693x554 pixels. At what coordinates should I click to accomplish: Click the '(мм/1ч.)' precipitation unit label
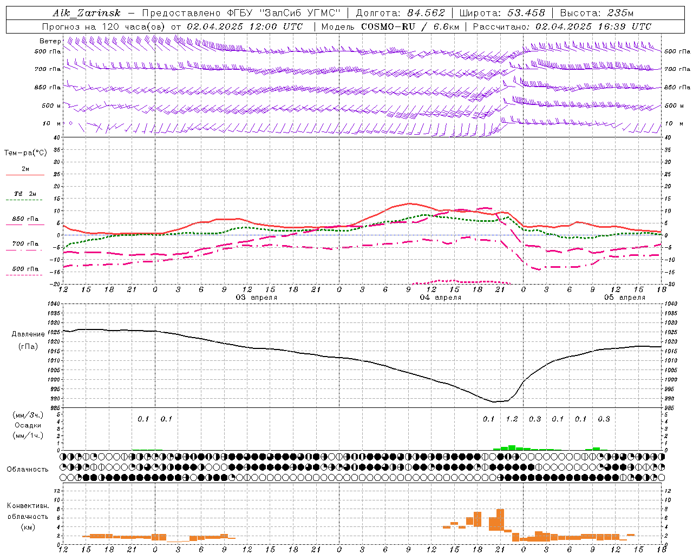pos(28,436)
